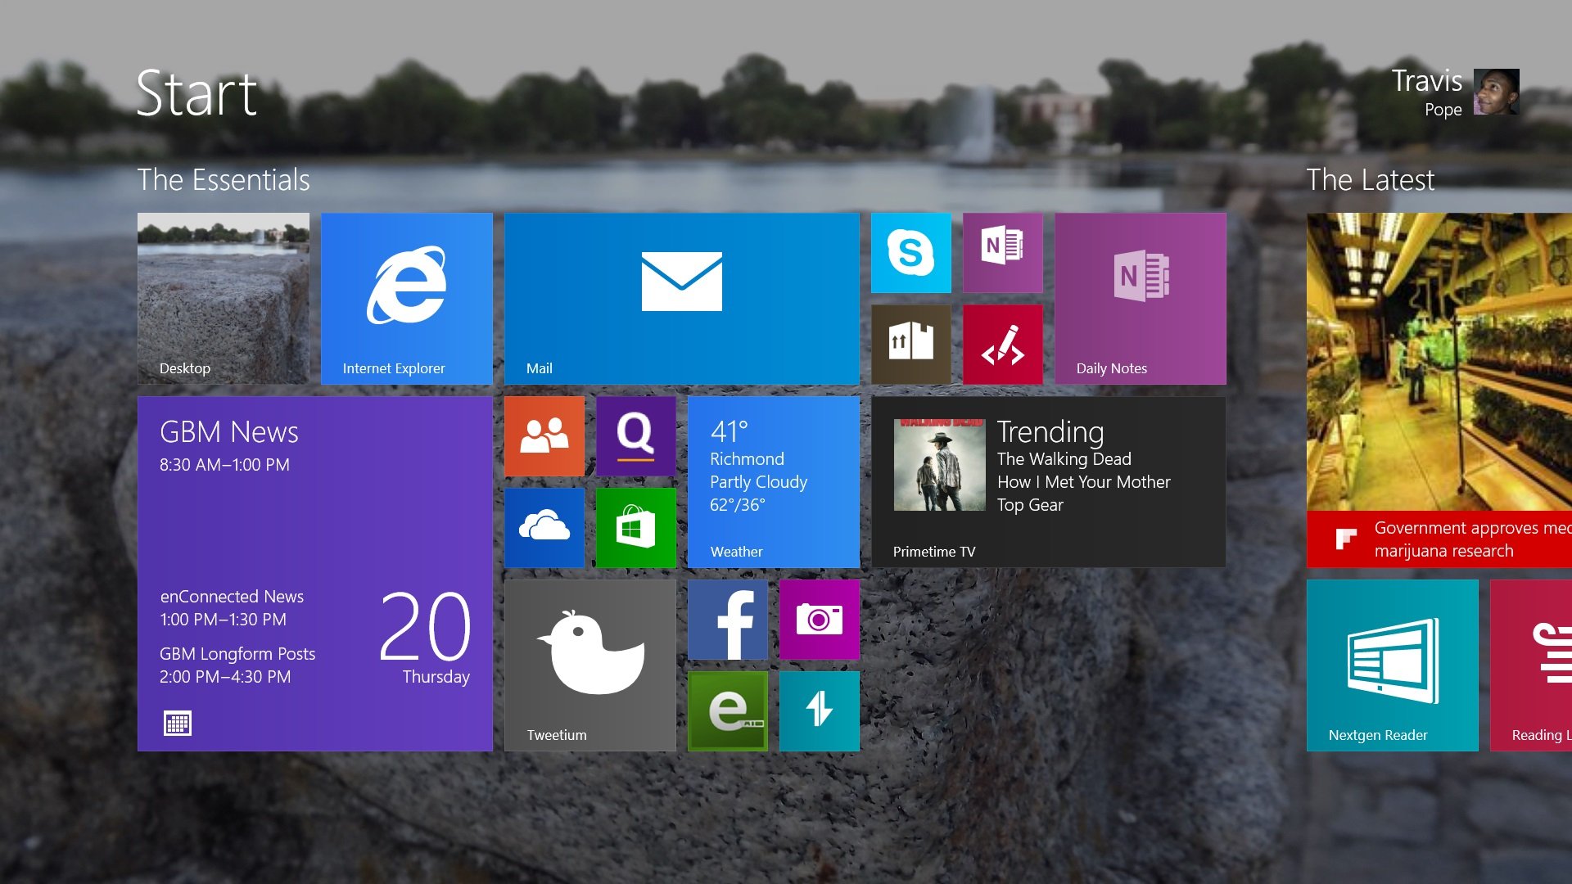
Task: Open the Facebook tile
Action: pos(728,620)
